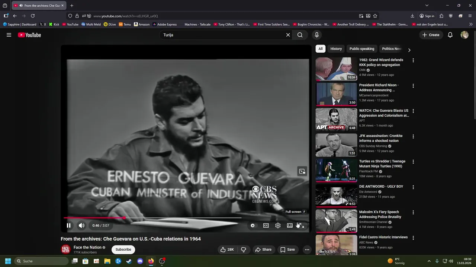Open Fidel Castro Historic Interviews title

coord(383,237)
